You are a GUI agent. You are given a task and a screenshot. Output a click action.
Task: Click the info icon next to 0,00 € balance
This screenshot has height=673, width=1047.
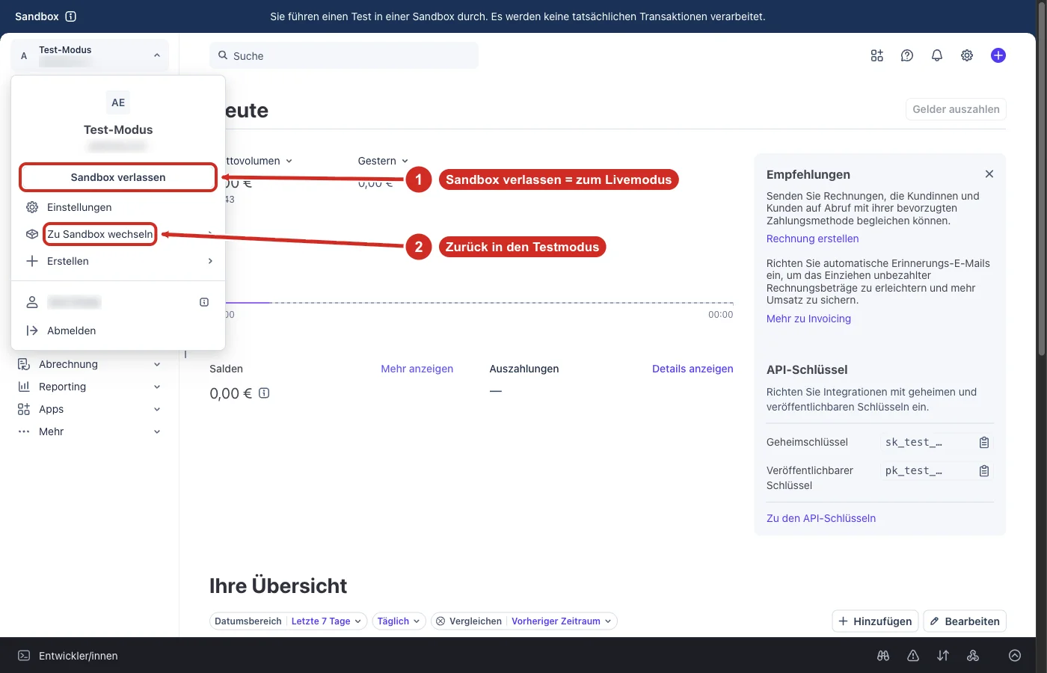point(264,393)
